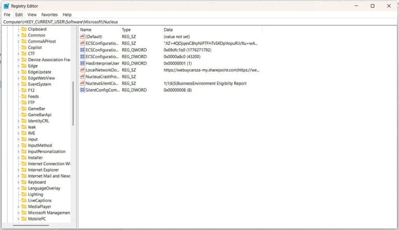The image size is (399, 230).
Task: Click the webuycarsza sharepoint URL data
Action: (211, 70)
